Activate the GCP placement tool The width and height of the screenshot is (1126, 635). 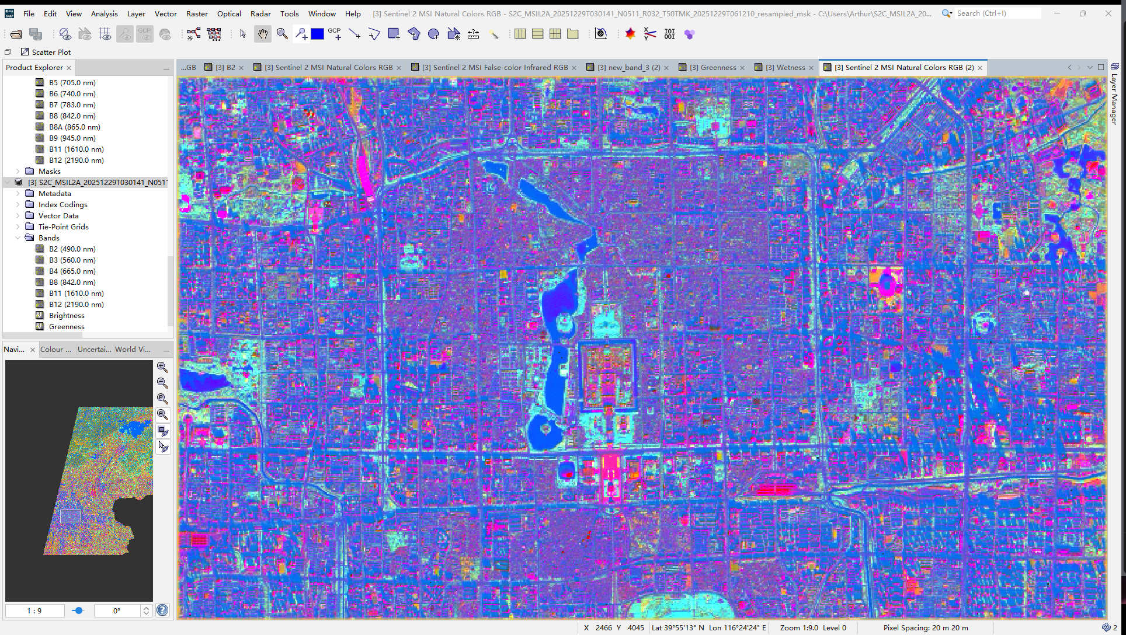(335, 34)
